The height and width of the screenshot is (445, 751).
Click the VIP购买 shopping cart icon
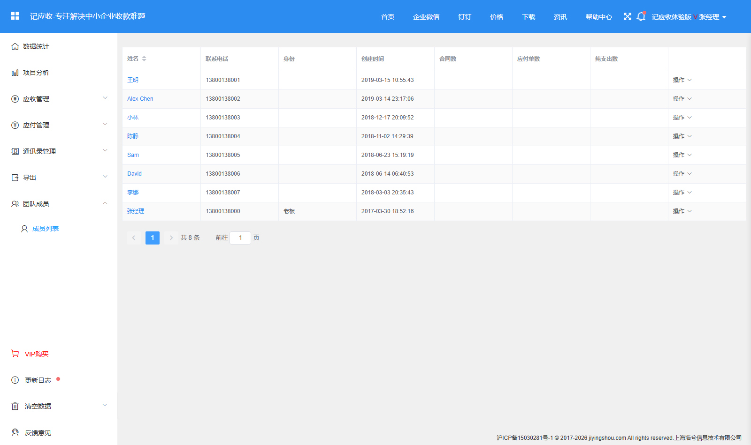point(15,354)
